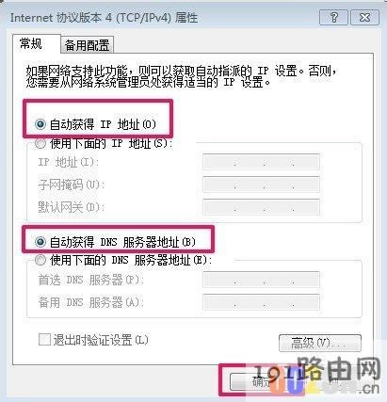The width and height of the screenshot is (387, 402).
Task: Open the 常规 tab
Action: [31, 43]
